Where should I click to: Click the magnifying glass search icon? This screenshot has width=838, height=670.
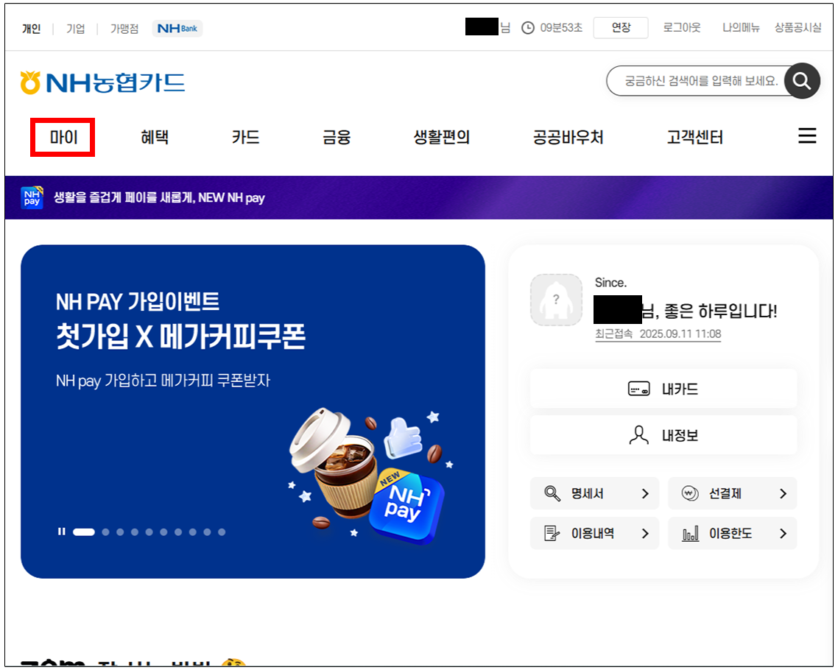coord(802,81)
